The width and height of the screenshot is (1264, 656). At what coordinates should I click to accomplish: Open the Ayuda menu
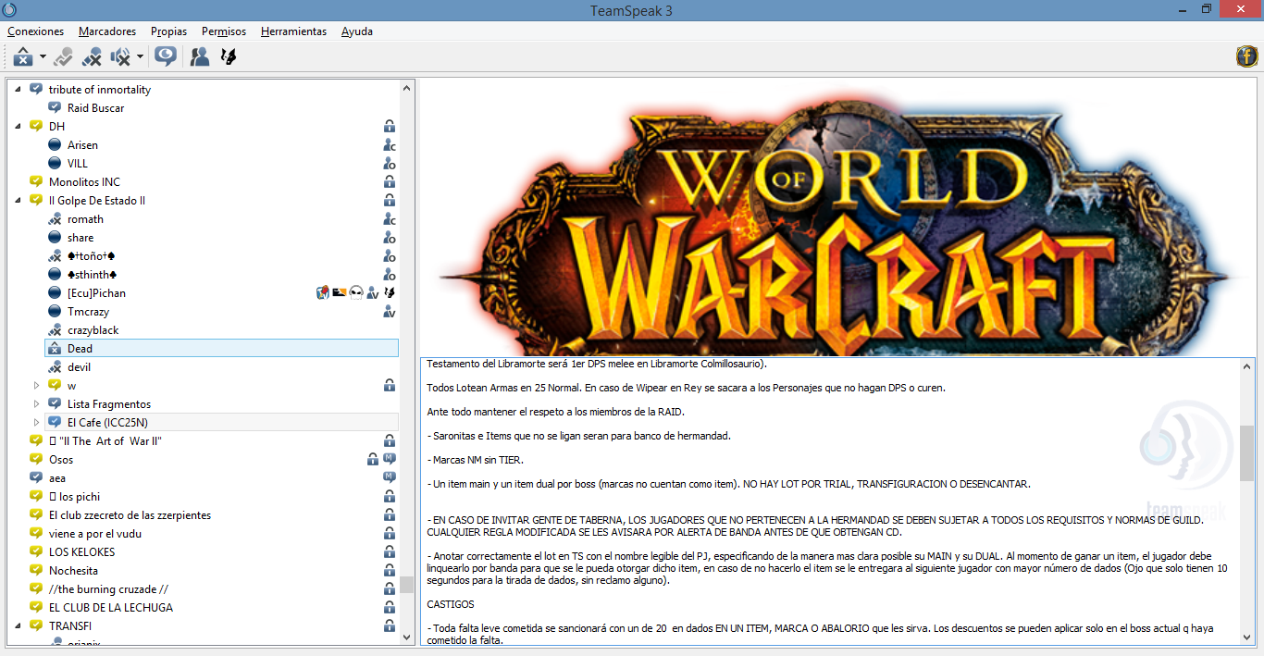click(357, 31)
